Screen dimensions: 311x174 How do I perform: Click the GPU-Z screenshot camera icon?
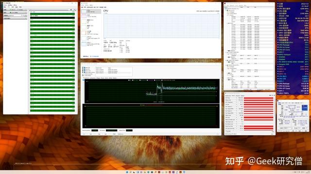click(x=270, y=95)
